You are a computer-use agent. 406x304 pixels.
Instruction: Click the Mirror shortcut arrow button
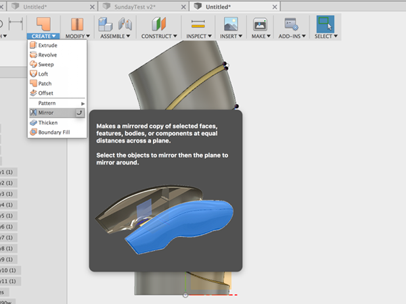tap(80, 113)
